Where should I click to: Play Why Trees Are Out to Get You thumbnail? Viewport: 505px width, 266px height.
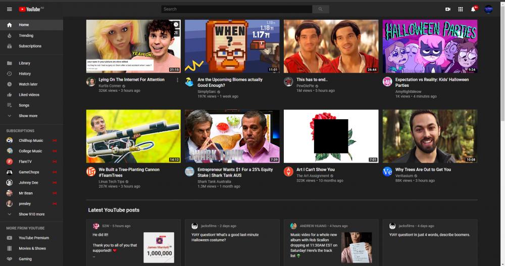click(430, 136)
